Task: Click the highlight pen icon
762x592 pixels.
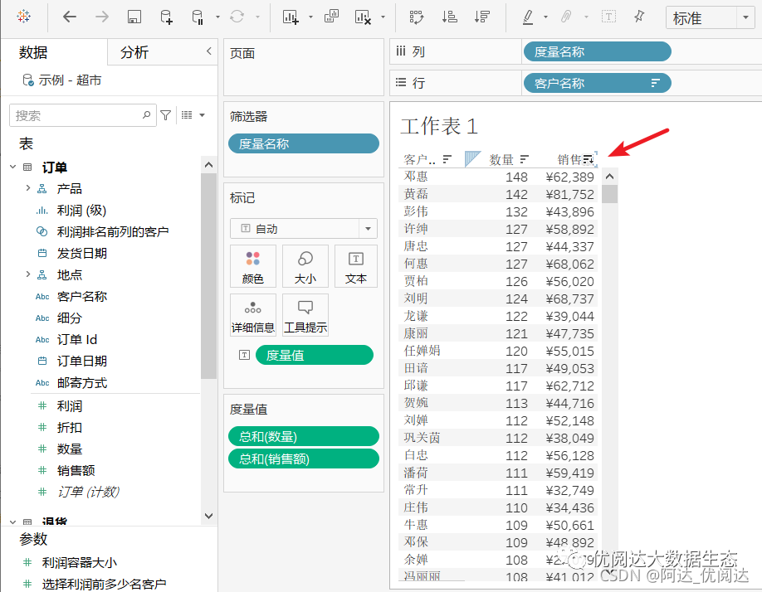Action: point(528,17)
